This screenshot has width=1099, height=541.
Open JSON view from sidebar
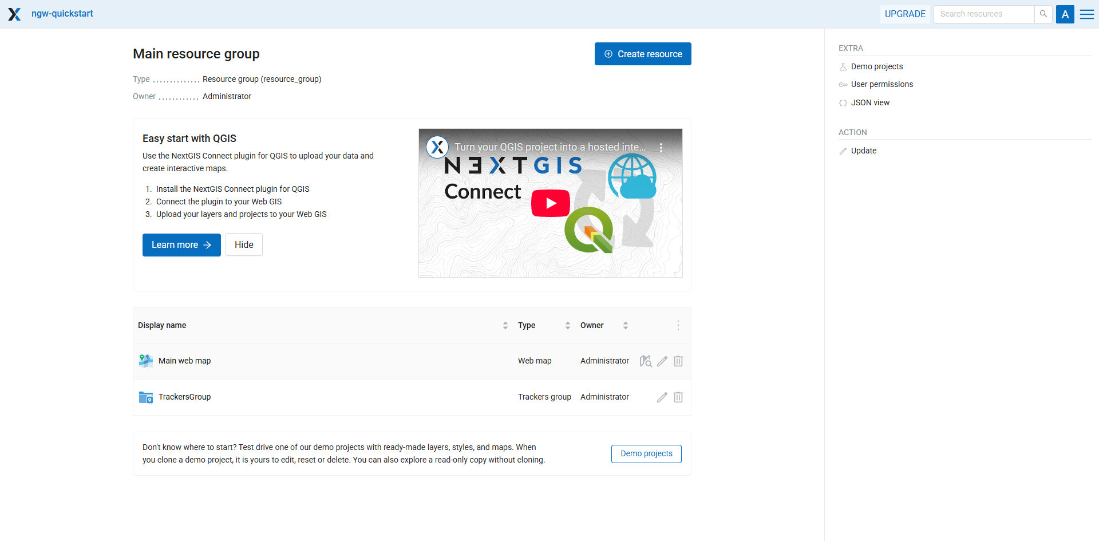coord(869,102)
